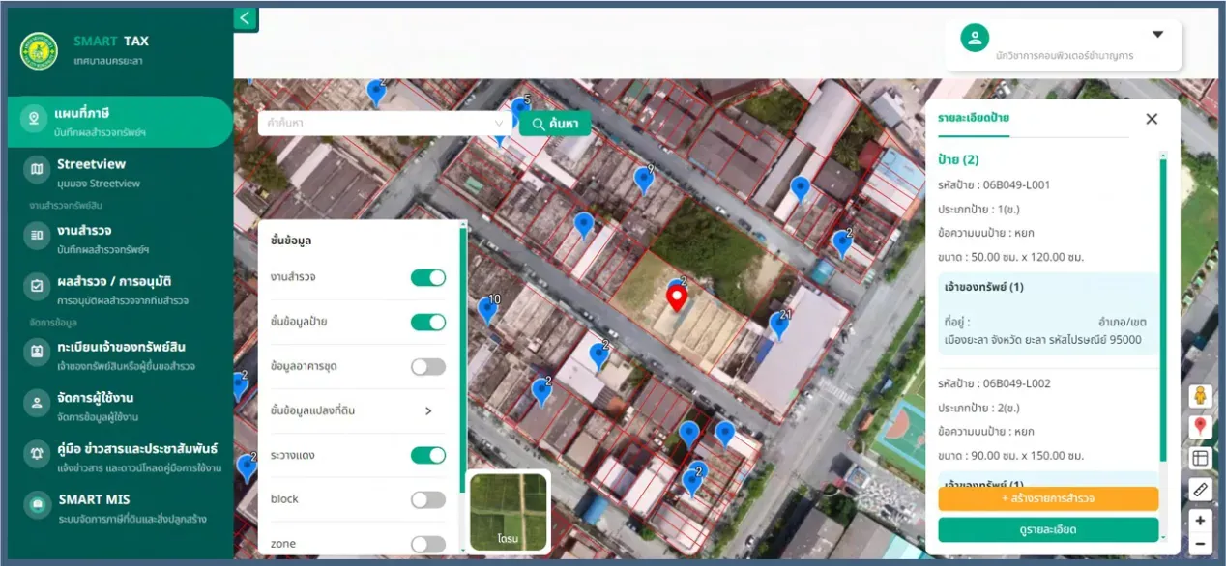
Task: Click the user profile avatar icon
Action: coord(975,38)
